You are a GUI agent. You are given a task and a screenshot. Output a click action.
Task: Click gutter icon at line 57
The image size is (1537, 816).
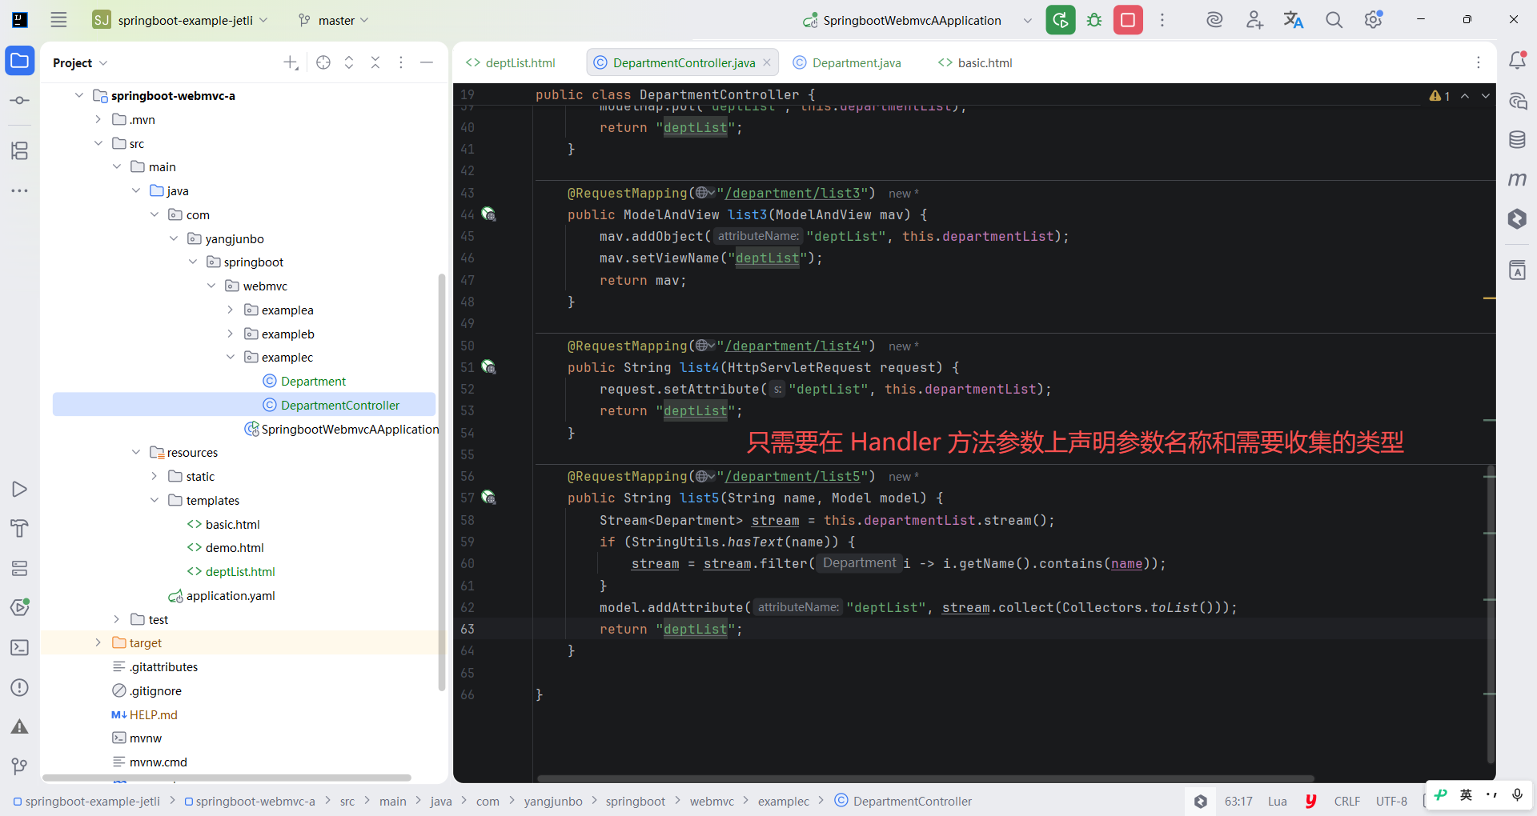[x=488, y=498]
